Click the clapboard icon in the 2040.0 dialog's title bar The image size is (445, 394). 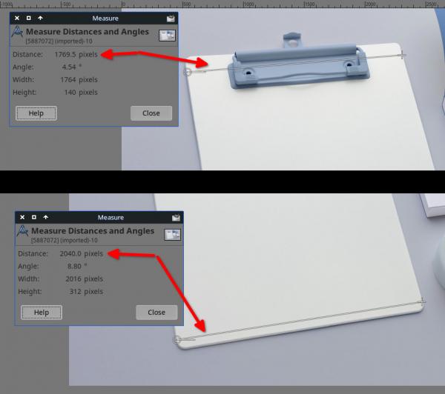[176, 218]
